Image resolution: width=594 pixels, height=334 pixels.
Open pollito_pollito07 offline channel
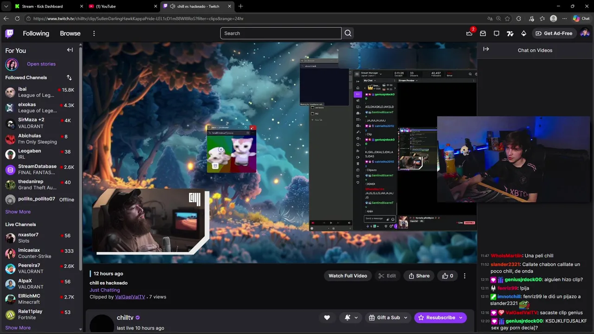[x=40, y=199]
